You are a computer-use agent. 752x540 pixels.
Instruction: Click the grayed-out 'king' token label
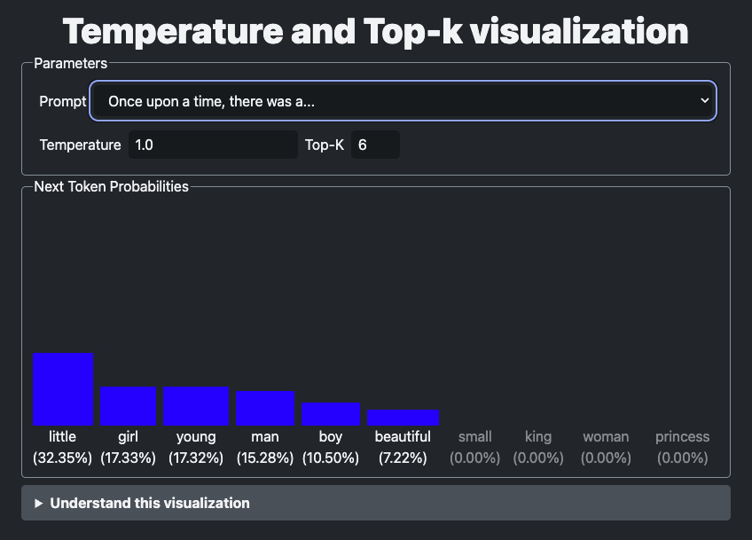[537, 436]
